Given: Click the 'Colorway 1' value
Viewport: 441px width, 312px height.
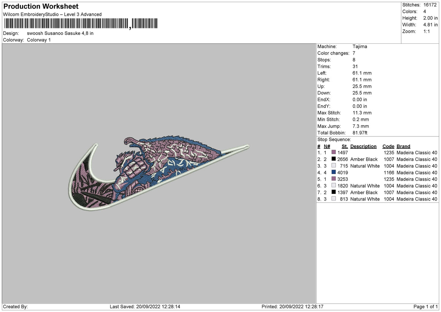Looking at the screenshot, I should pos(39,40).
